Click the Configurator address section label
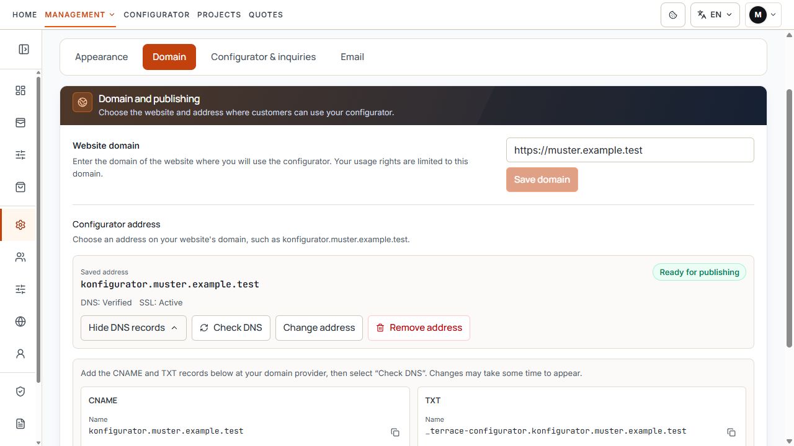The height and width of the screenshot is (446, 794). [x=117, y=224]
